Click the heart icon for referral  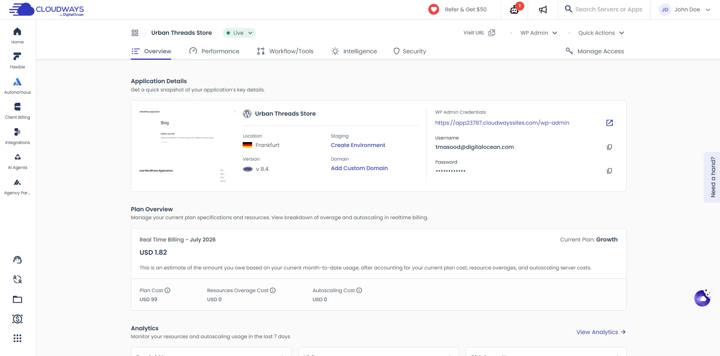coord(434,9)
